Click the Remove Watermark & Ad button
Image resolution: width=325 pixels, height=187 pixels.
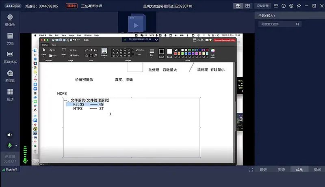pyautogui.click(x=225, y=40)
